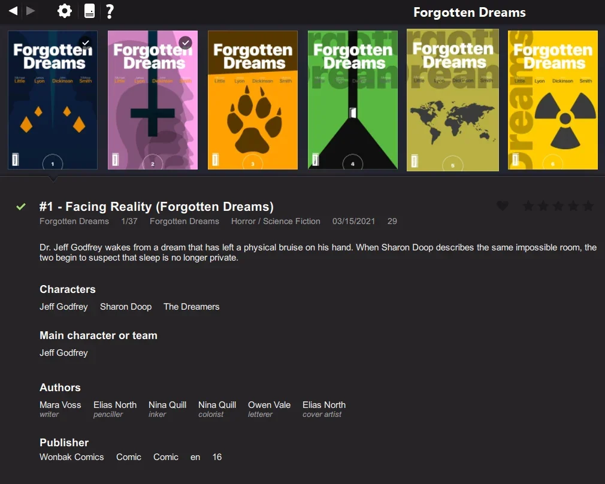This screenshot has height=484, width=605.
Task: Rate the comic two stars
Action: tap(543, 205)
